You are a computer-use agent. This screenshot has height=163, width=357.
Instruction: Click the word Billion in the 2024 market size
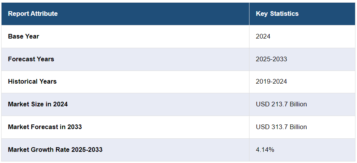pyautogui.click(x=297, y=104)
